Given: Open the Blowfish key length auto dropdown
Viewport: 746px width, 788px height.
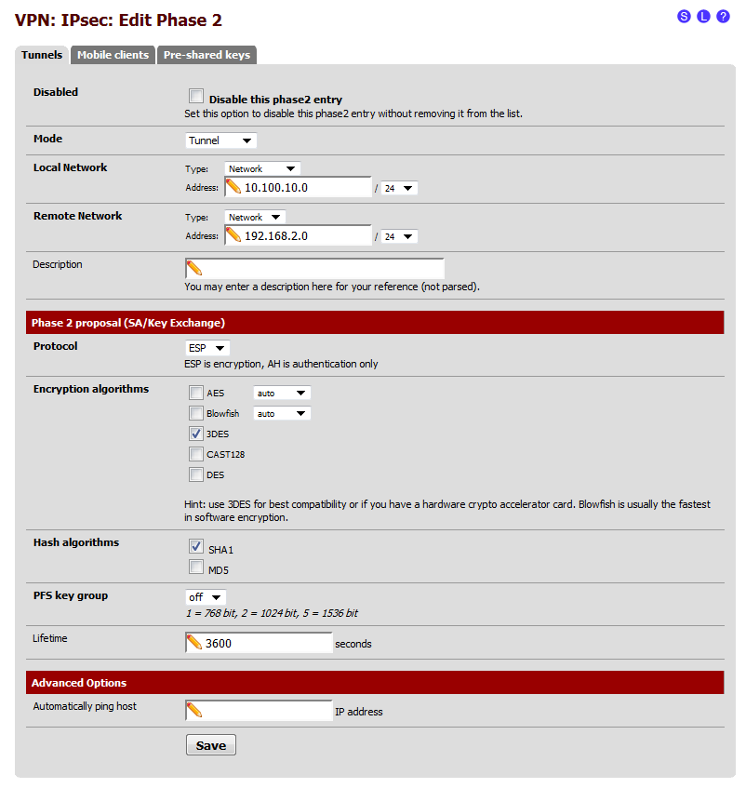Looking at the screenshot, I should (282, 414).
